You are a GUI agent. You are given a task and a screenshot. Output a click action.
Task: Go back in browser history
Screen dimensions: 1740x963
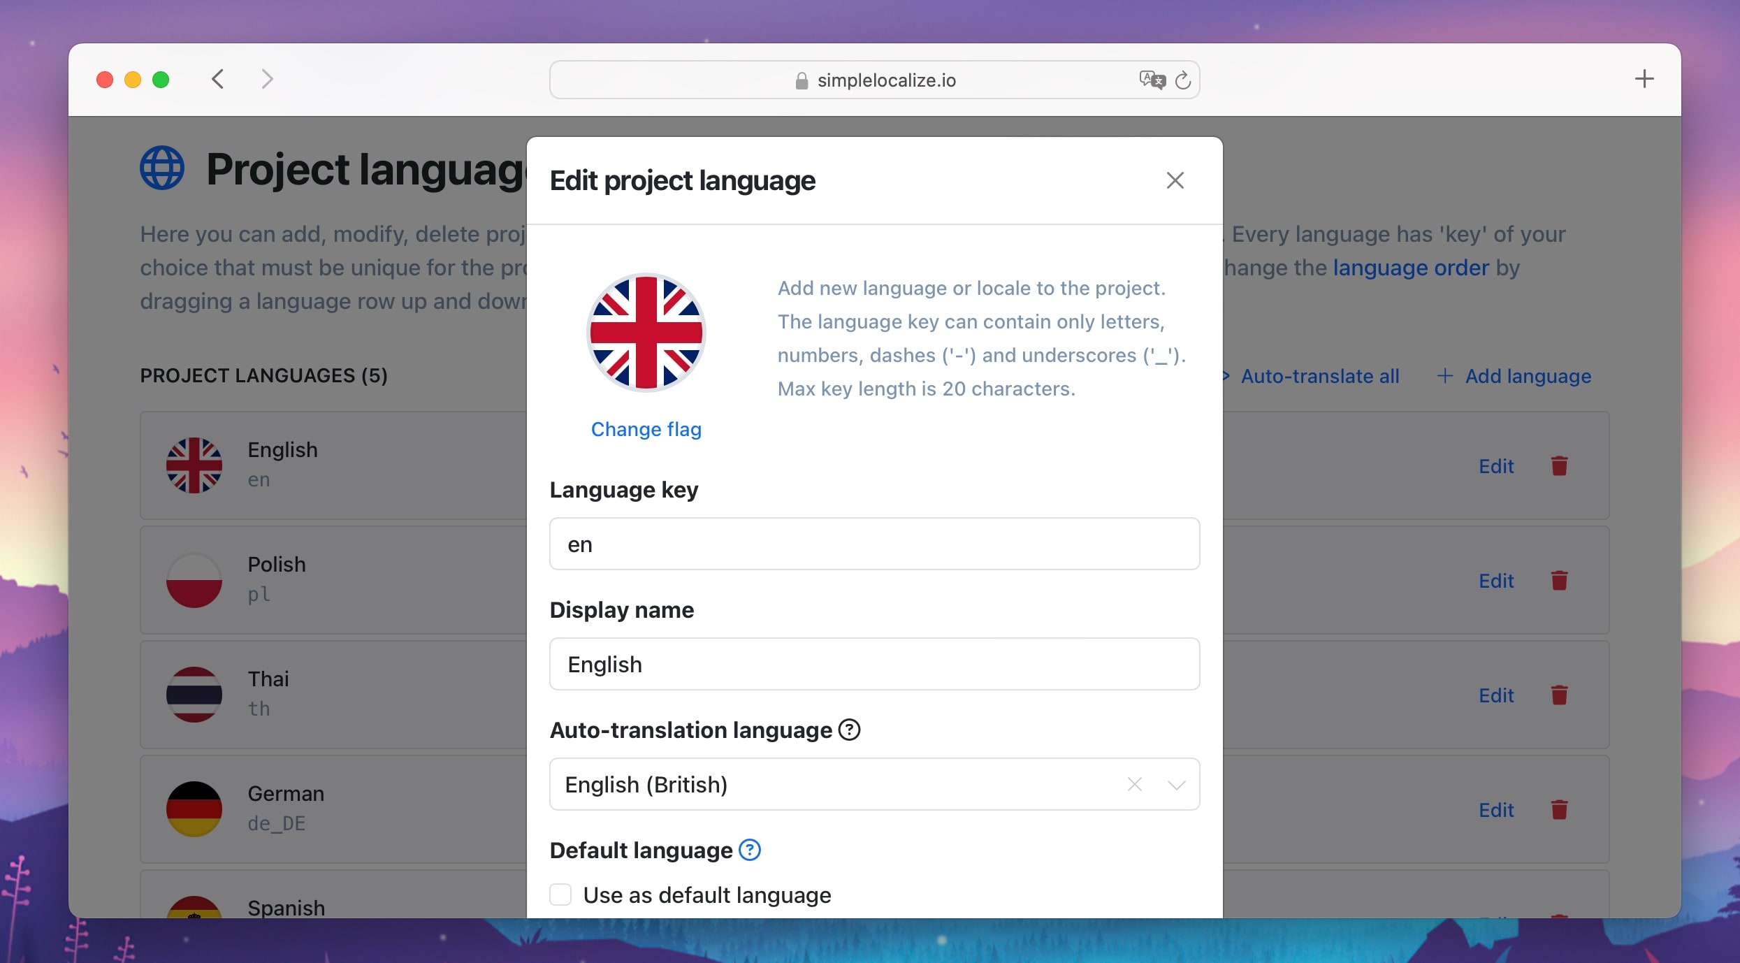218,79
